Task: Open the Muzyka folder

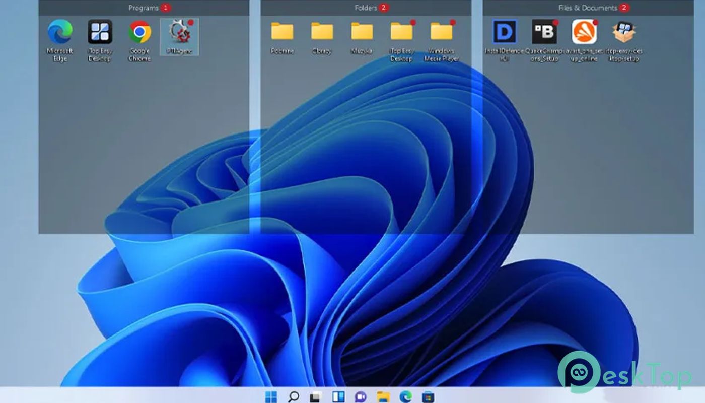Action: tap(362, 32)
